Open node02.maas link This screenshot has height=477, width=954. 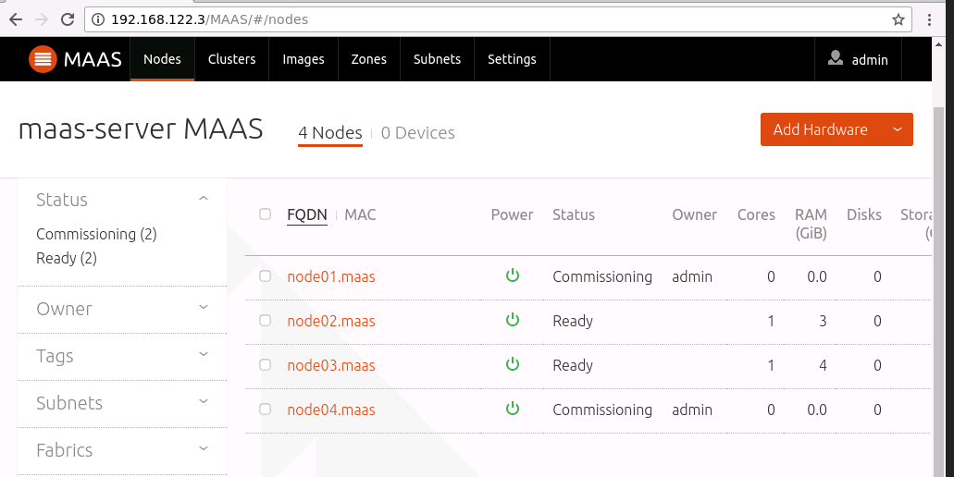click(x=331, y=321)
